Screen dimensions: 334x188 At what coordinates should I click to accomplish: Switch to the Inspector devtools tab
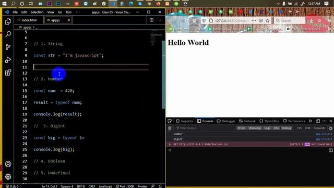pos(184,121)
